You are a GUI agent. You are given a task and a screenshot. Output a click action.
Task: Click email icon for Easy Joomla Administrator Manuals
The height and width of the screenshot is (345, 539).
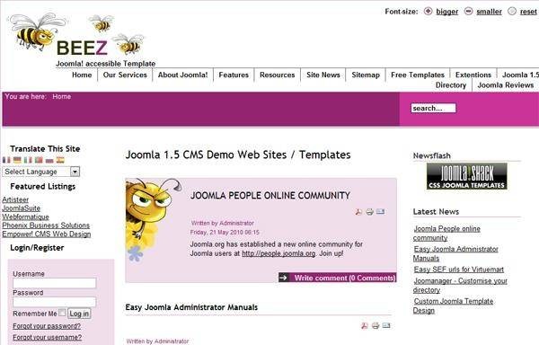tap(386, 325)
